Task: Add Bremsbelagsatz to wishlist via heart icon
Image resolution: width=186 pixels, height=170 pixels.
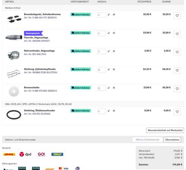Action: 177,16
